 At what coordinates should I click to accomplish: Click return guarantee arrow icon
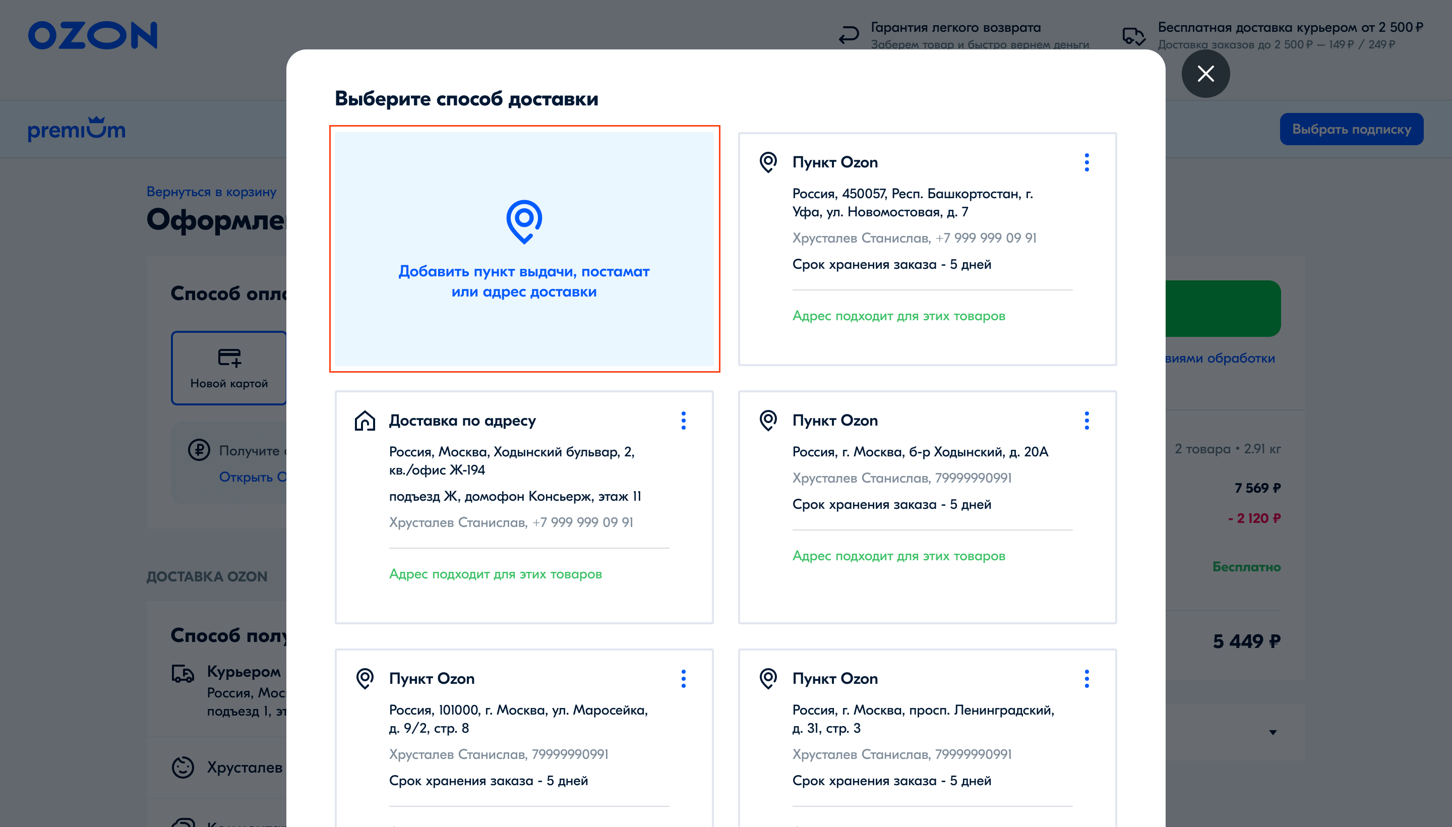click(x=849, y=35)
